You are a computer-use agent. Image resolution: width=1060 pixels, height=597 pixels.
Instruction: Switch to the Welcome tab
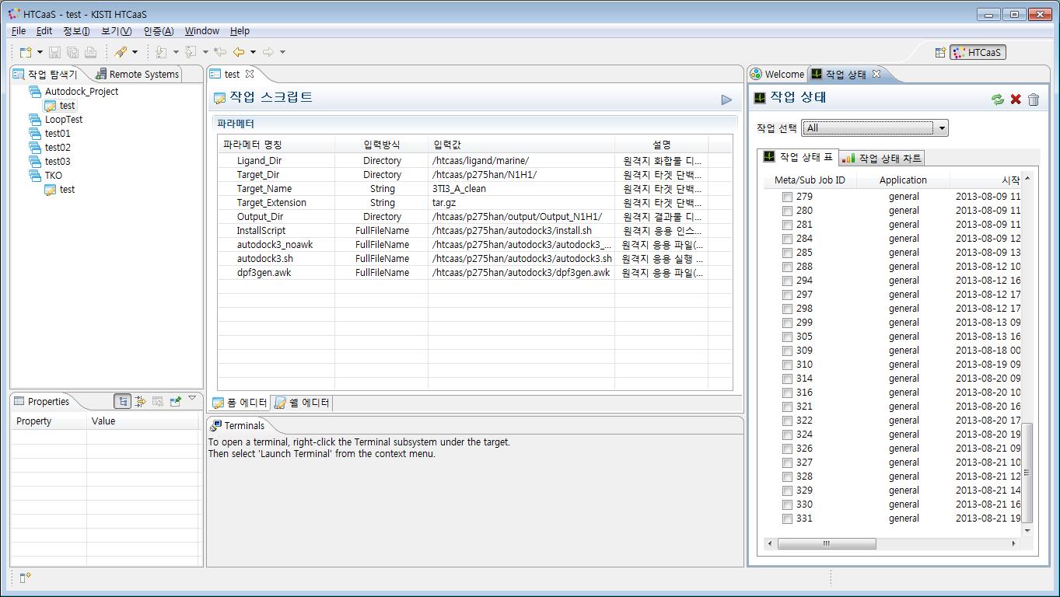(777, 74)
